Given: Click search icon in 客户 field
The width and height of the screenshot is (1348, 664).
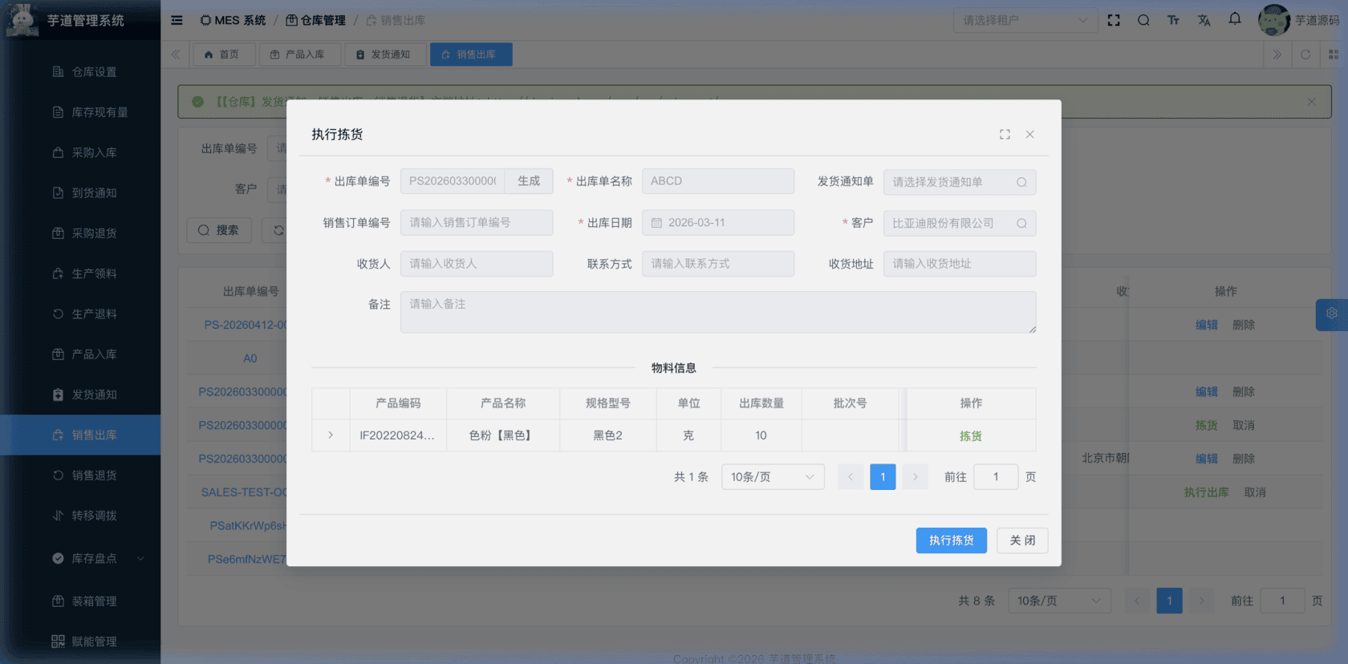Looking at the screenshot, I should pyautogui.click(x=1021, y=223).
